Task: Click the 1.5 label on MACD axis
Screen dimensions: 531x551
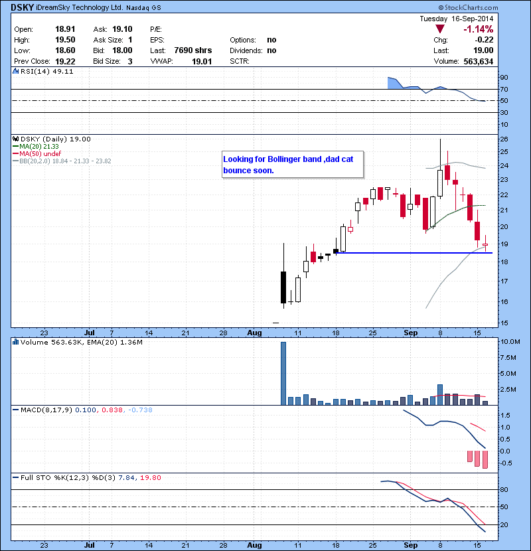Action: 505,416
